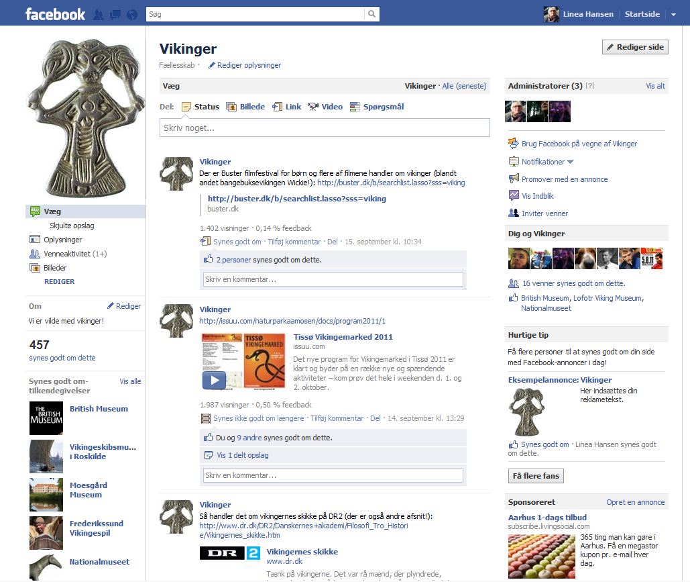Open Oplysninger page section
The height and width of the screenshot is (582, 690).
pos(62,240)
